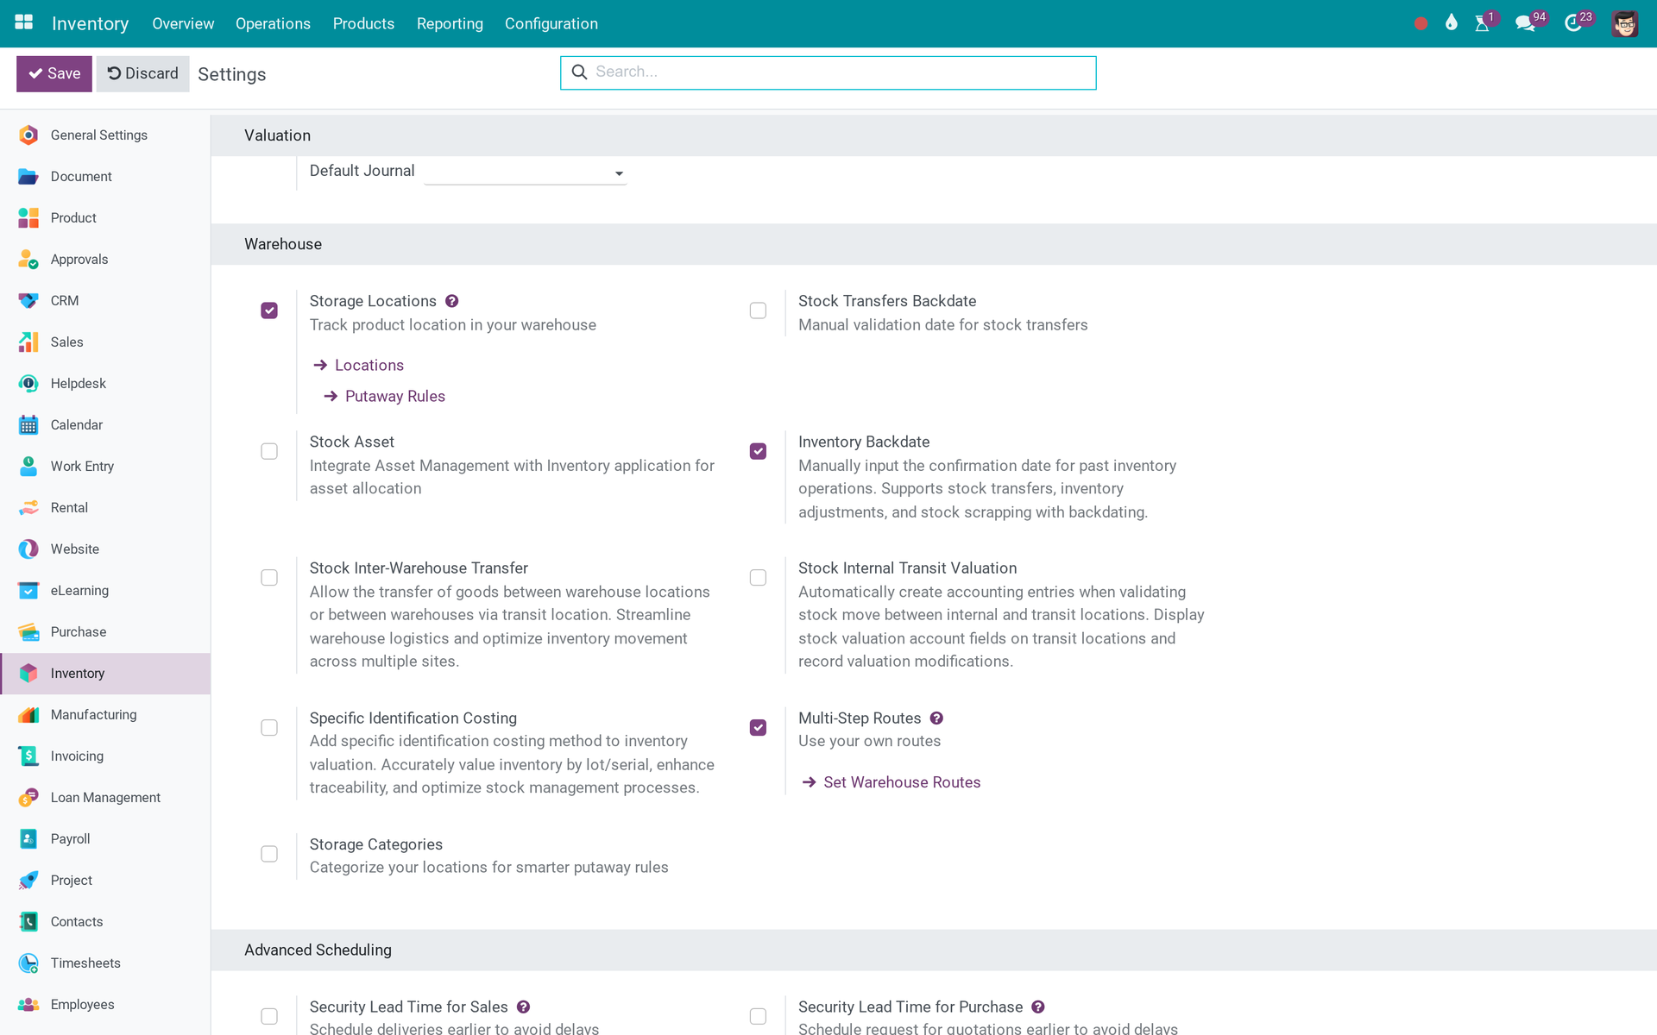Screen dimensions: 1657x1035
Task: Discard the settings changes
Action: pos(142,74)
